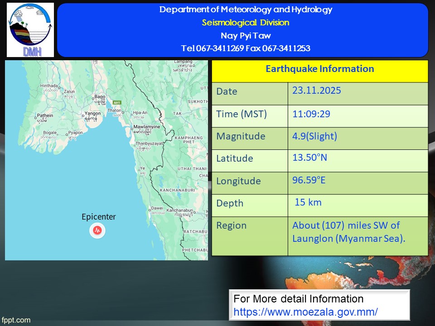
Task: Click the DMH logo in the header
Action: [x=30, y=30]
